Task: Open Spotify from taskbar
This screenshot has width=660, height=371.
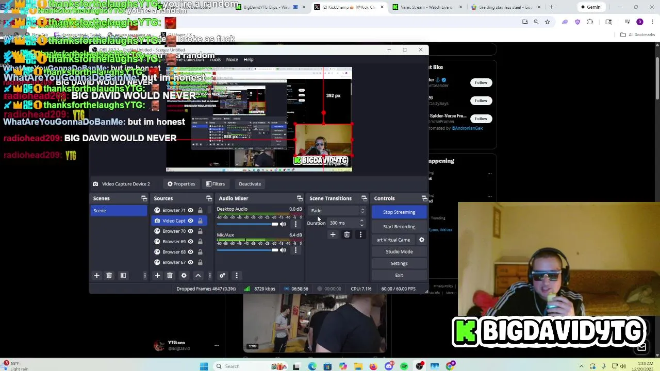Action: (x=404, y=366)
